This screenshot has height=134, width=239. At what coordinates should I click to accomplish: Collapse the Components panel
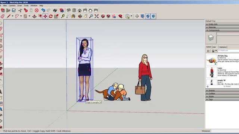tap(222, 31)
